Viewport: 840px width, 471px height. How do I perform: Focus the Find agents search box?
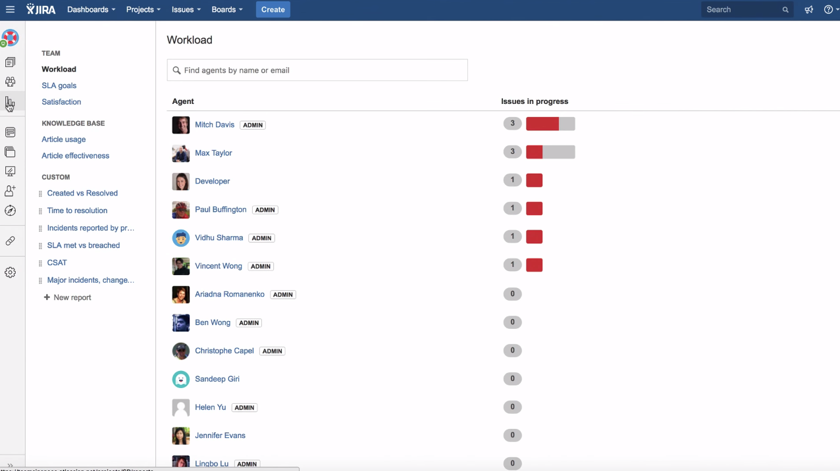click(x=317, y=70)
